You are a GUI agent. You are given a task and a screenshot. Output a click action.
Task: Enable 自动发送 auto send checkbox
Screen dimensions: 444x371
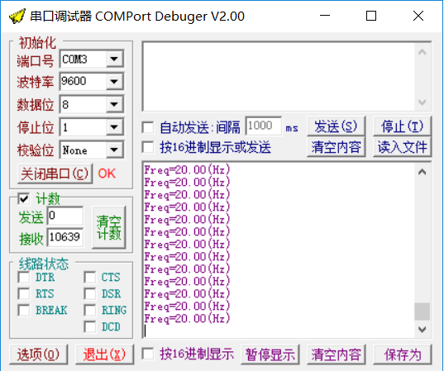pyautogui.click(x=148, y=127)
